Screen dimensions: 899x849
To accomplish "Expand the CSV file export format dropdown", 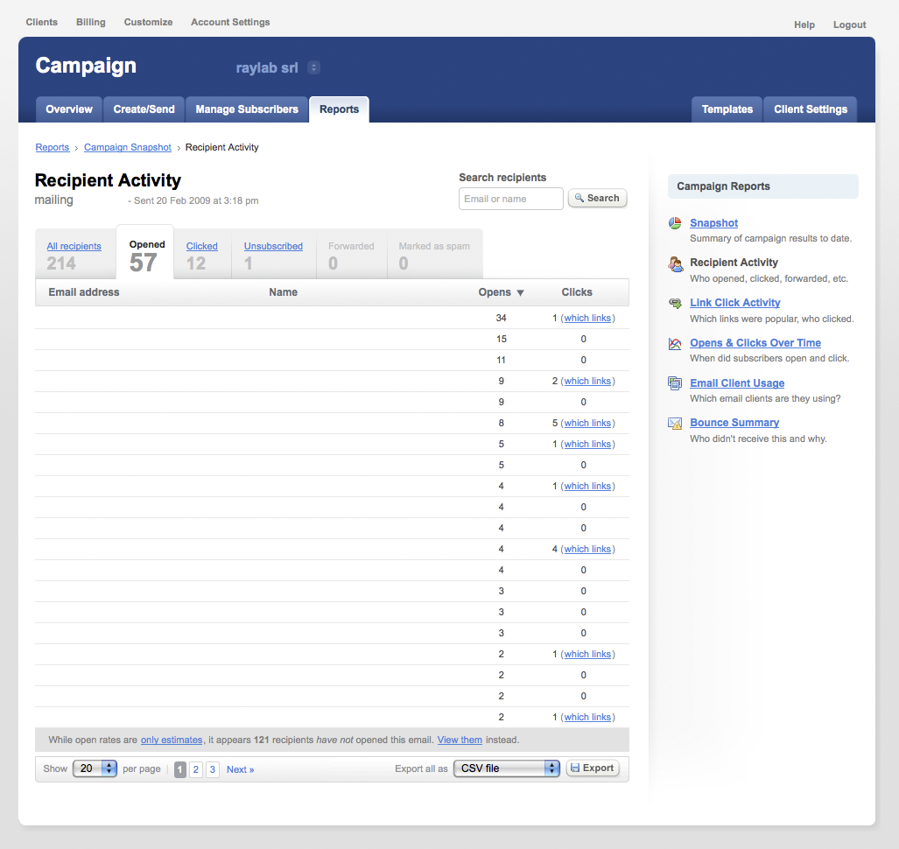I will 507,768.
